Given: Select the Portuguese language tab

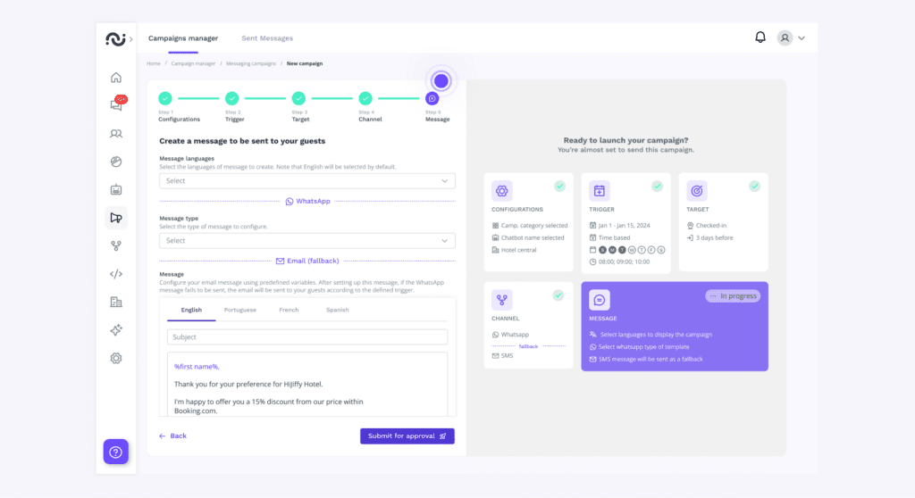Looking at the screenshot, I should (239, 310).
